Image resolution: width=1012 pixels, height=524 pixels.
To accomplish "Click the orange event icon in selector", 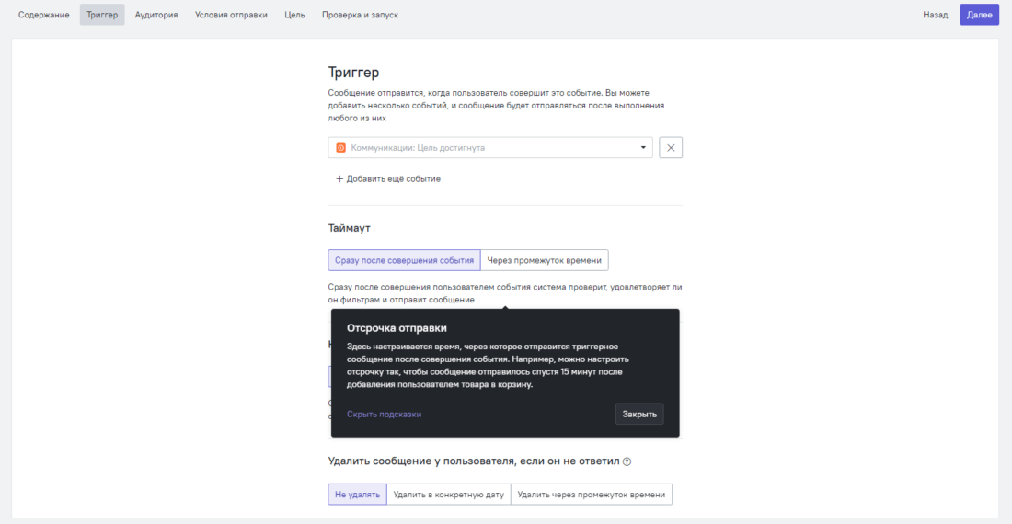I will (340, 148).
